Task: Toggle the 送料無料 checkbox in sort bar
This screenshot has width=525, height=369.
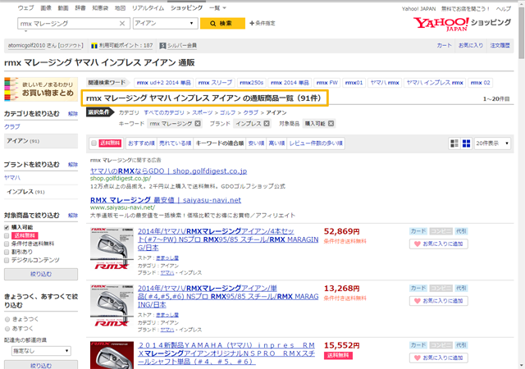Action: point(94,143)
